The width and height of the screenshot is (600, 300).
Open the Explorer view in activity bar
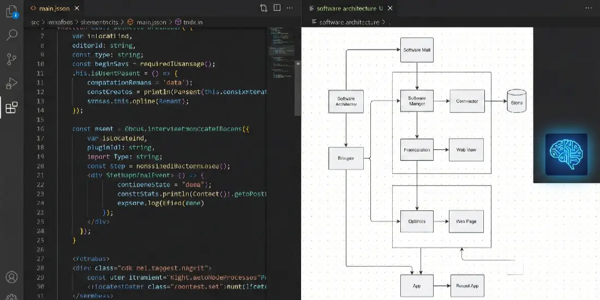11,11
